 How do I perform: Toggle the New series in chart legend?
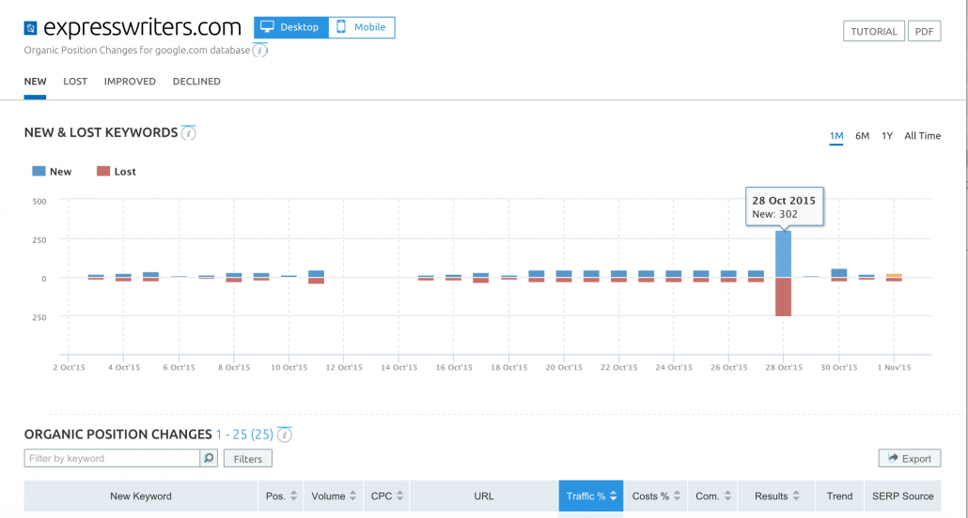(52, 172)
